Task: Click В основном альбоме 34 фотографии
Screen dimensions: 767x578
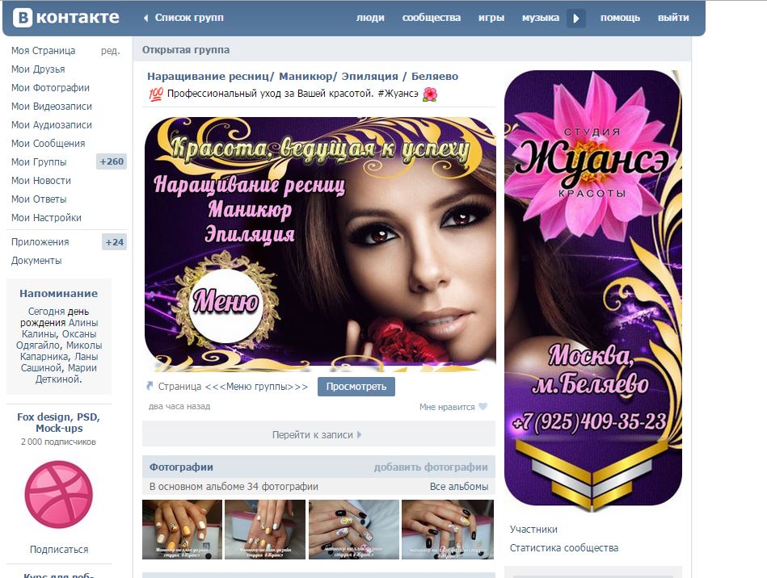Action: 234,487
